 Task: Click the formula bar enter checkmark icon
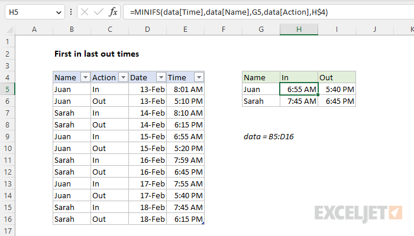(99, 12)
